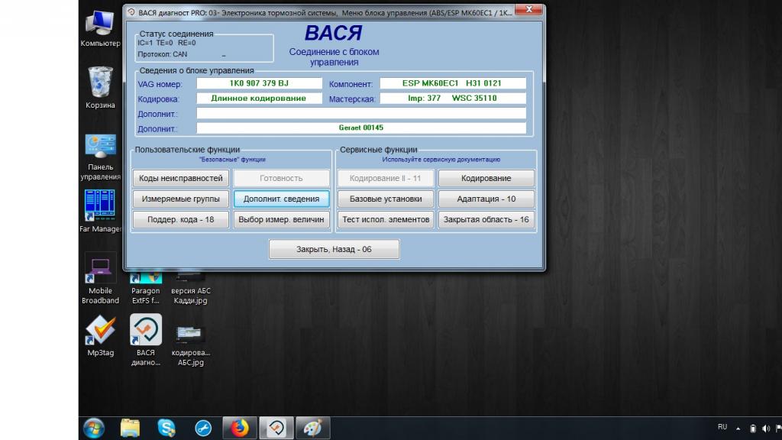This screenshot has width=782, height=440.
Task: Click the VAG номер field 1K0 907 379 BJ
Action: 260,83
